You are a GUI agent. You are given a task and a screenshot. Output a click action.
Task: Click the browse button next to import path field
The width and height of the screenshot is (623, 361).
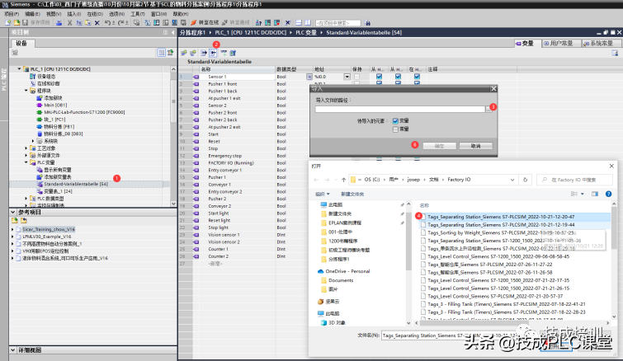pyautogui.click(x=488, y=109)
